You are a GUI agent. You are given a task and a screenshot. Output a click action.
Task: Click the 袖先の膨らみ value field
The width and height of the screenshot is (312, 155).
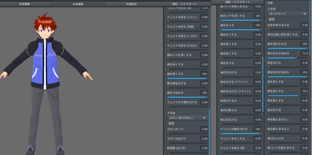(257, 110)
